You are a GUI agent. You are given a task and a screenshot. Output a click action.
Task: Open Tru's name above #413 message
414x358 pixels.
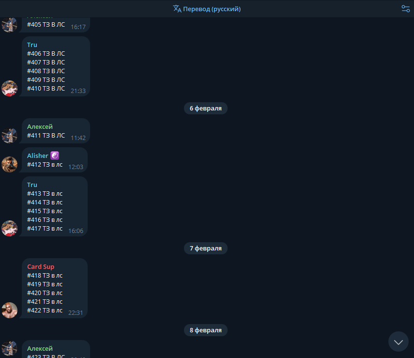[x=32, y=185]
